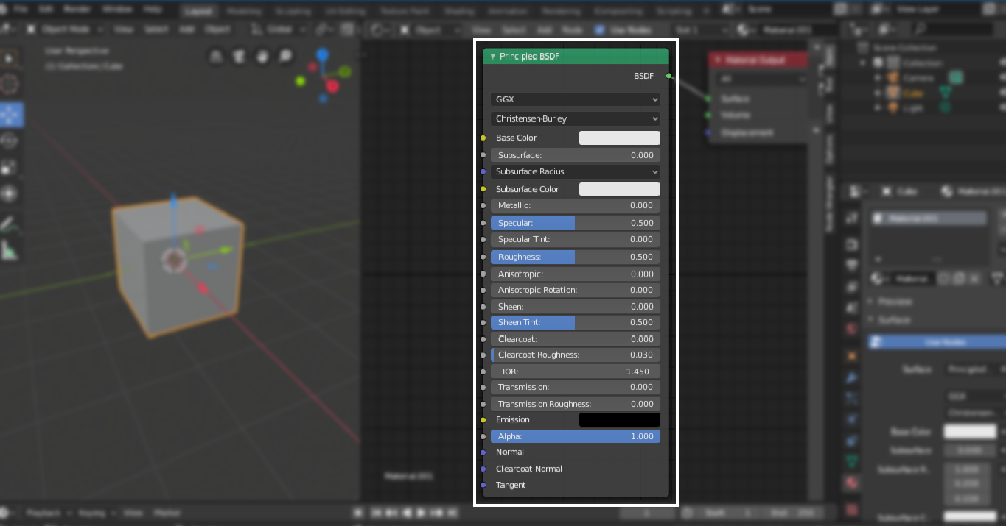
Task: Collapse the Principled BSDF node
Action: pyautogui.click(x=493, y=57)
